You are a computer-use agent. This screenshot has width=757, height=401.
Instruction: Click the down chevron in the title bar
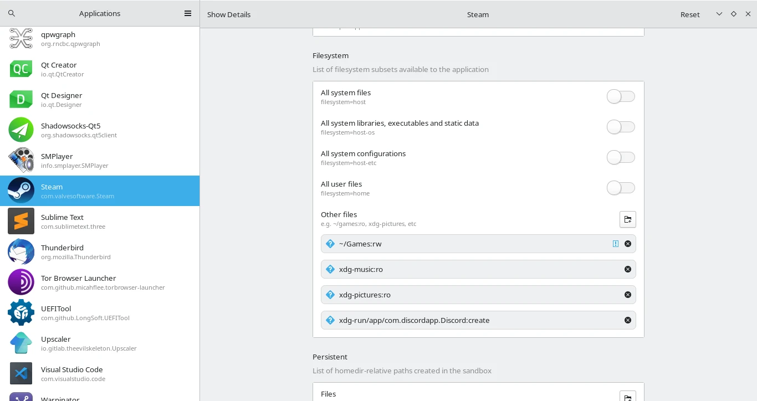pyautogui.click(x=719, y=14)
